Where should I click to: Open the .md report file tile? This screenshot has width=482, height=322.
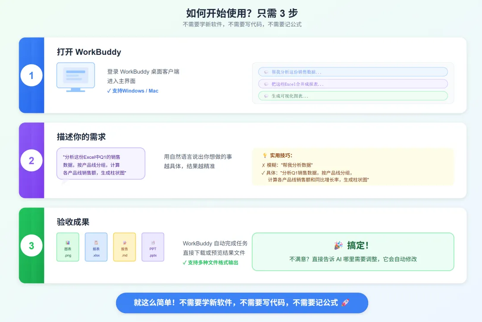[x=125, y=247]
